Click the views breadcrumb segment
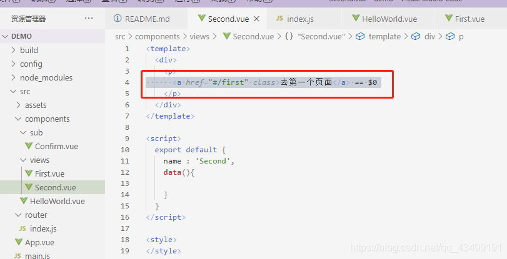The height and width of the screenshot is (259, 507). coord(199,36)
